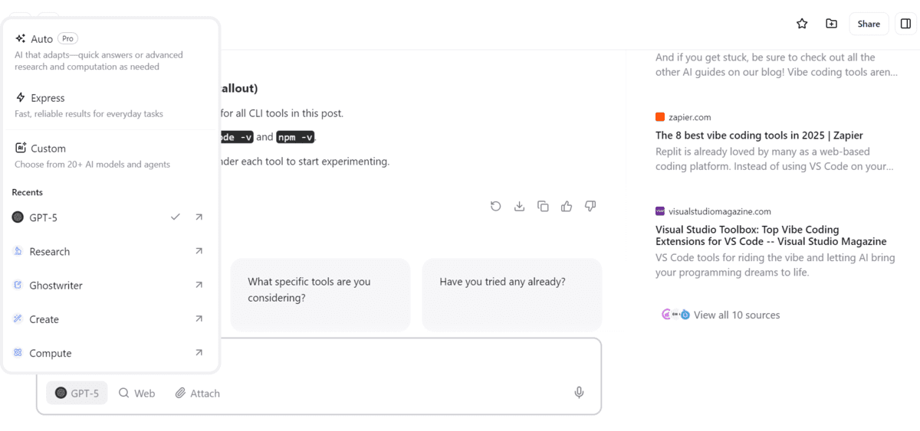Click the regenerate response icon
This screenshot has height=431, width=920.
pos(496,206)
